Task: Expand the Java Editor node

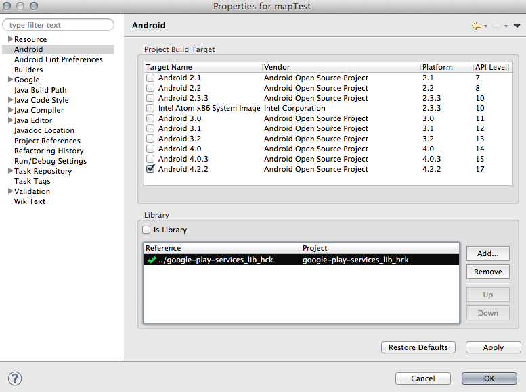Action: pyautogui.click(x=10, y=120)
